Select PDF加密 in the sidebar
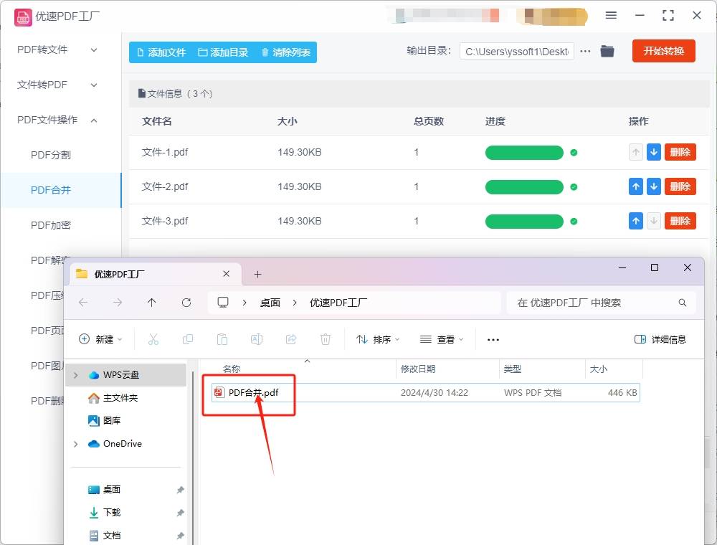Image resolution: width=717 pixels, height=545 pixels. point(51,225)
